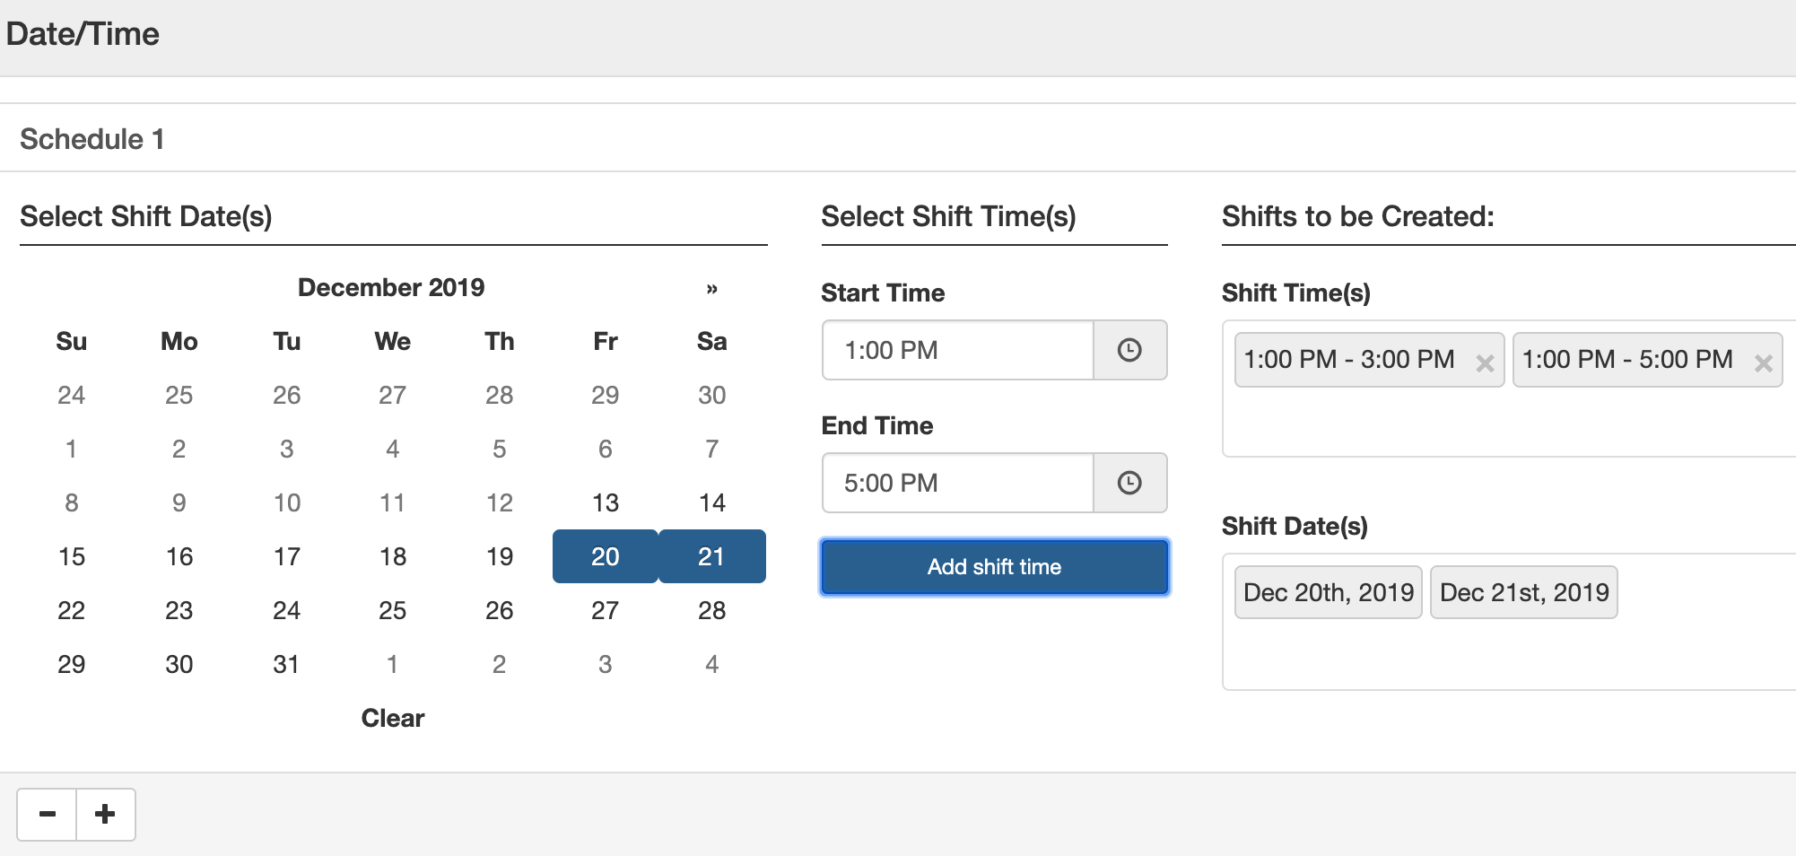The image size is (1796, 856).
Task: Deselect December 20 on the calendar
Action: tap(606, 556)
